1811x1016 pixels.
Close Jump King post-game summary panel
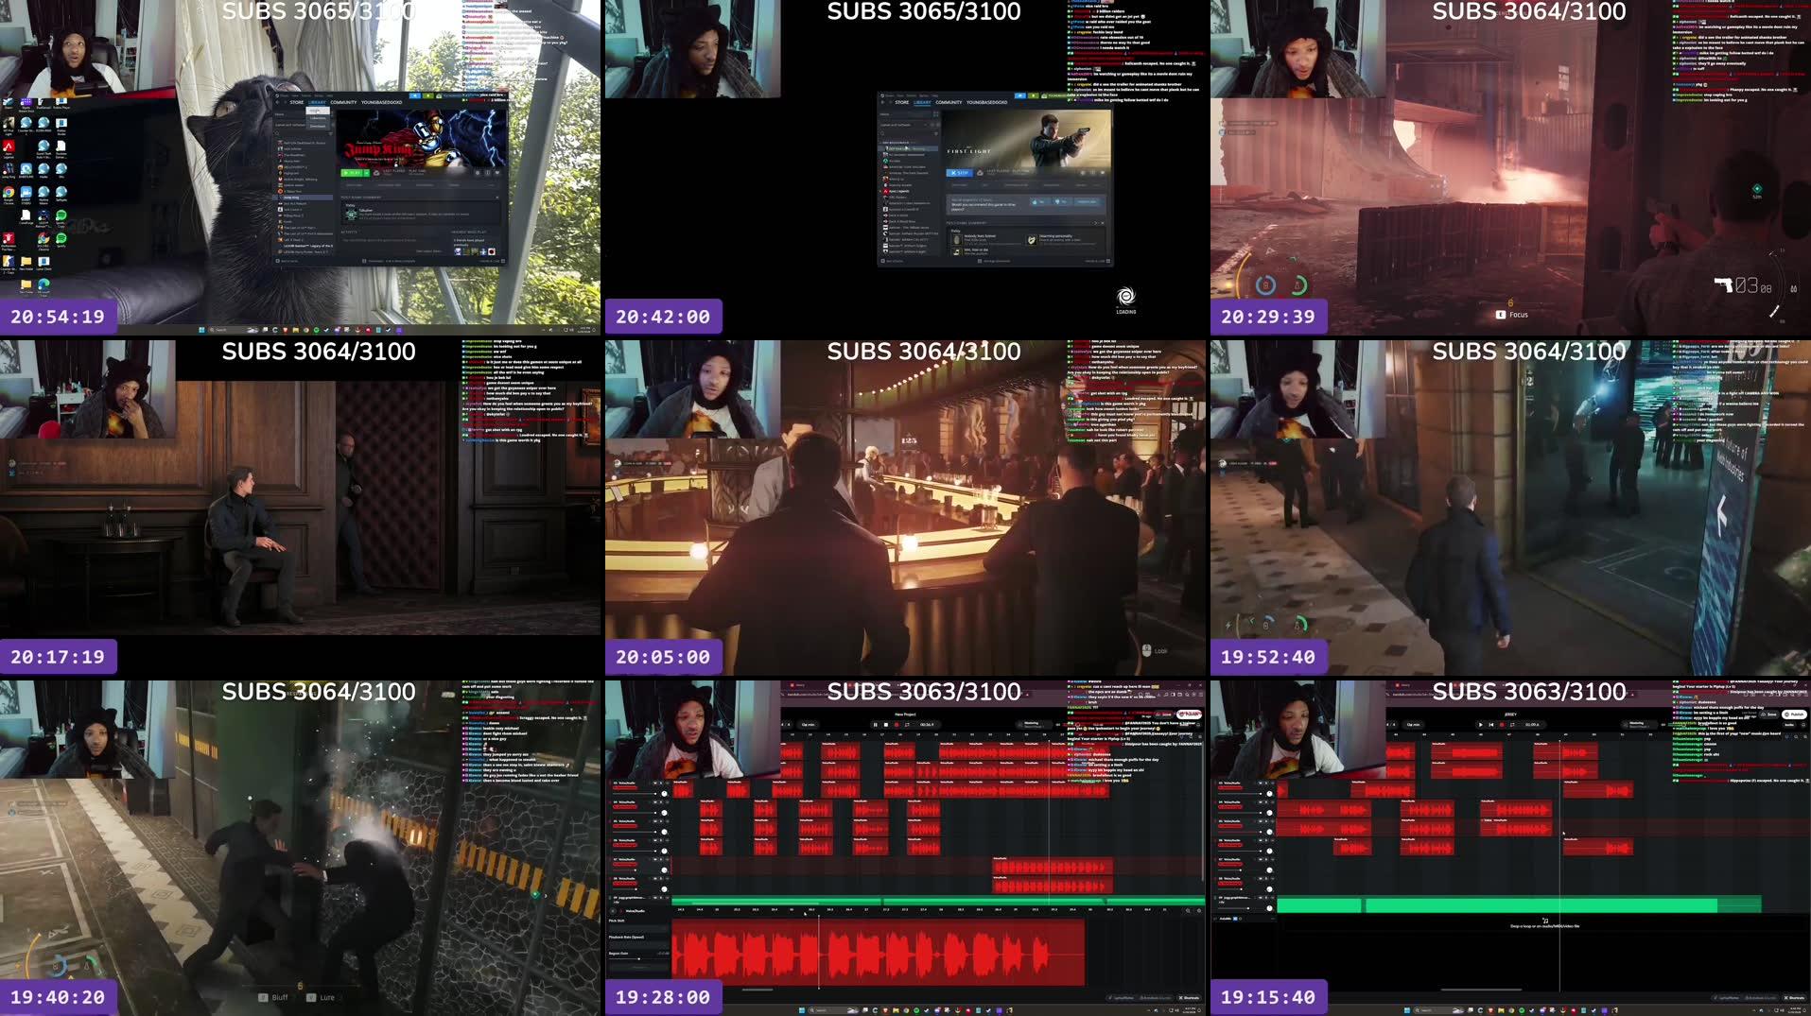point(497,198)
